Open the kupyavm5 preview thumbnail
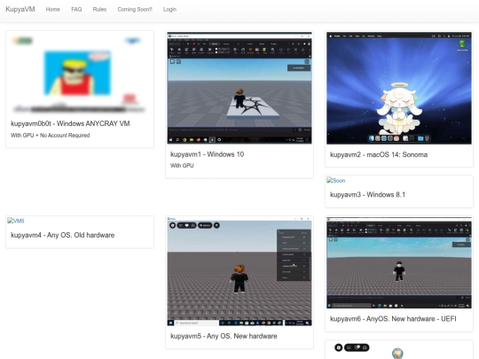This screenshot has height=359, width=479. coord(239,271)
